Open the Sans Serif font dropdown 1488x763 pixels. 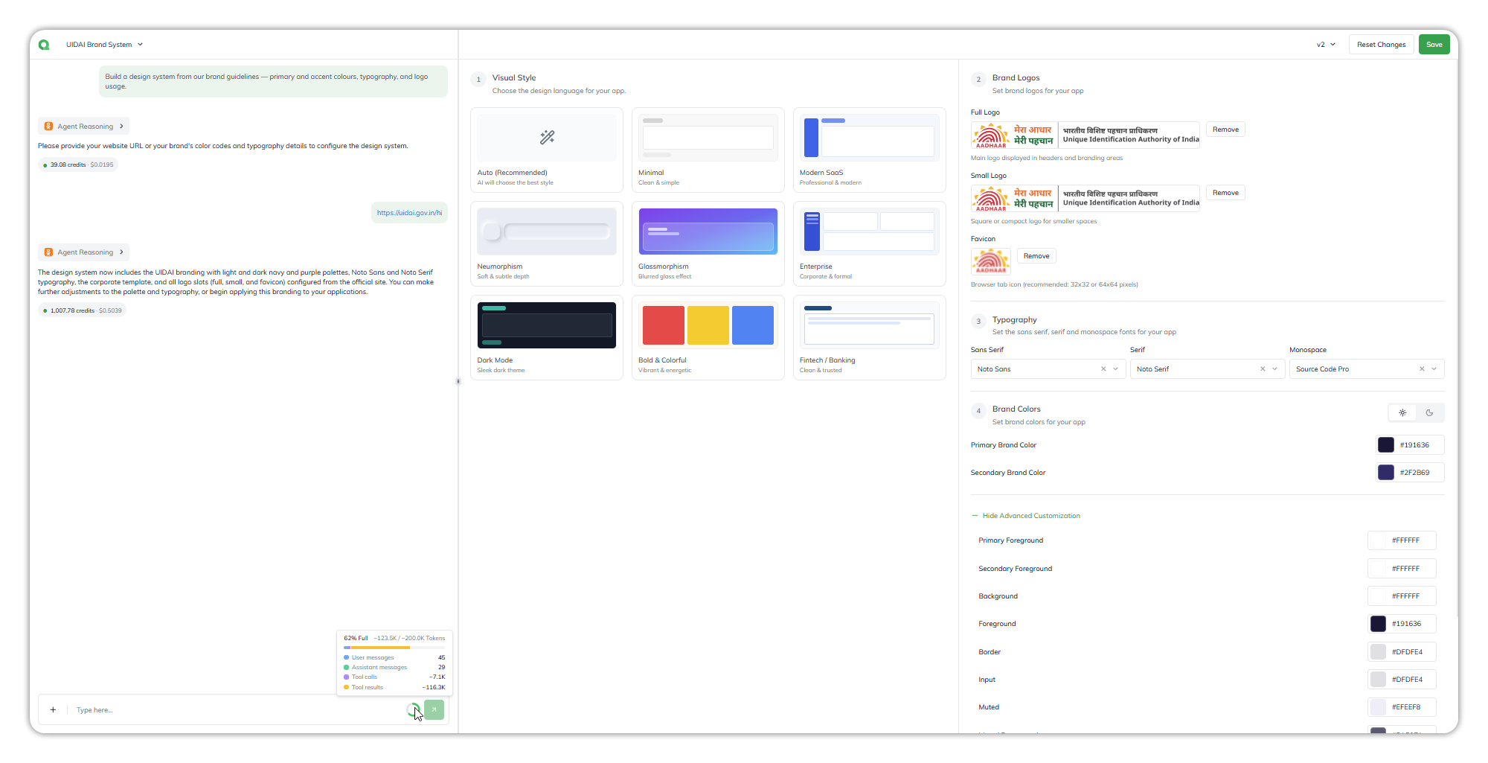(1048, 369)
